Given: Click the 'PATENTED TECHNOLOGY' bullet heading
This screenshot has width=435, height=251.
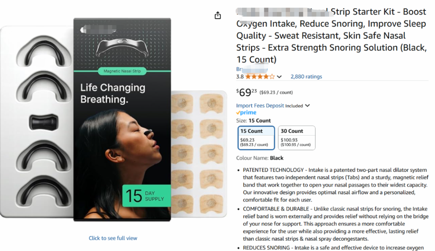Looking at the screenshot, I should 273,170.
